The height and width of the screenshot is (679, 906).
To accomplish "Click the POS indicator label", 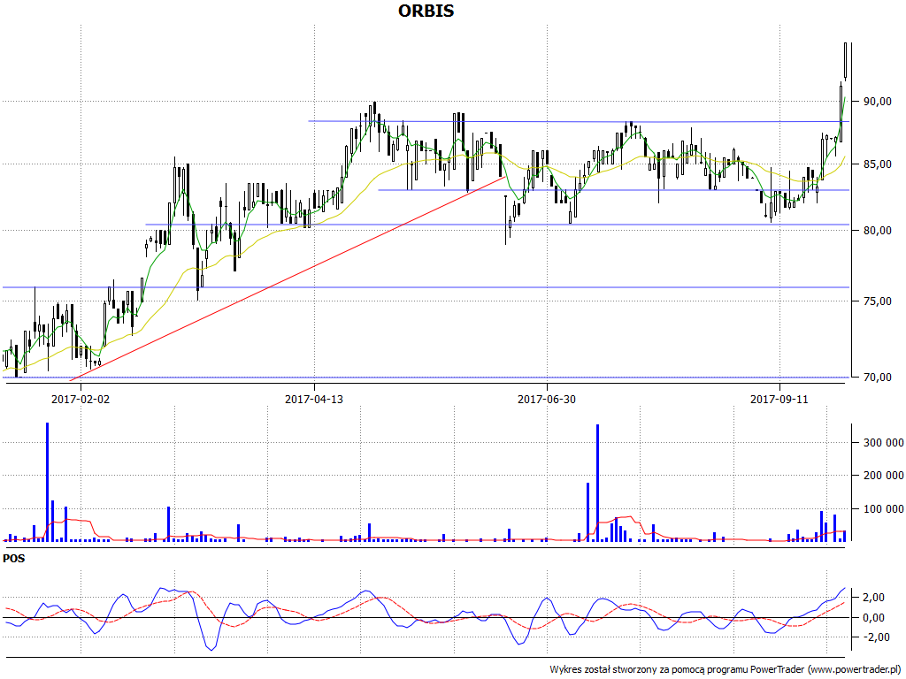I will pyautogui.click(x=14, y=559).
